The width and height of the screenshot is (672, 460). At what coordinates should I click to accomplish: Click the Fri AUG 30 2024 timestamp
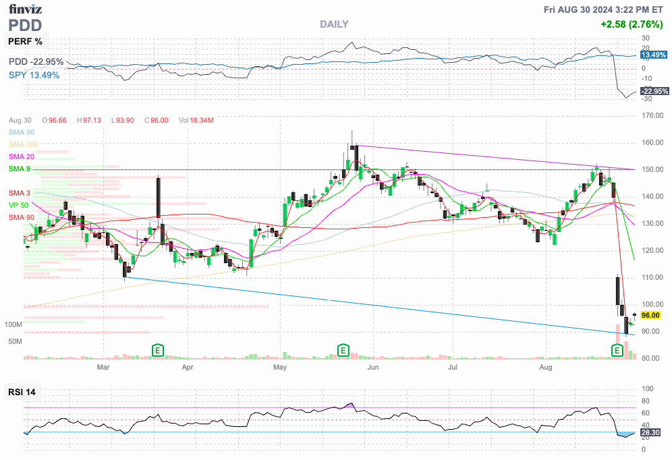[x=603, y=9]
